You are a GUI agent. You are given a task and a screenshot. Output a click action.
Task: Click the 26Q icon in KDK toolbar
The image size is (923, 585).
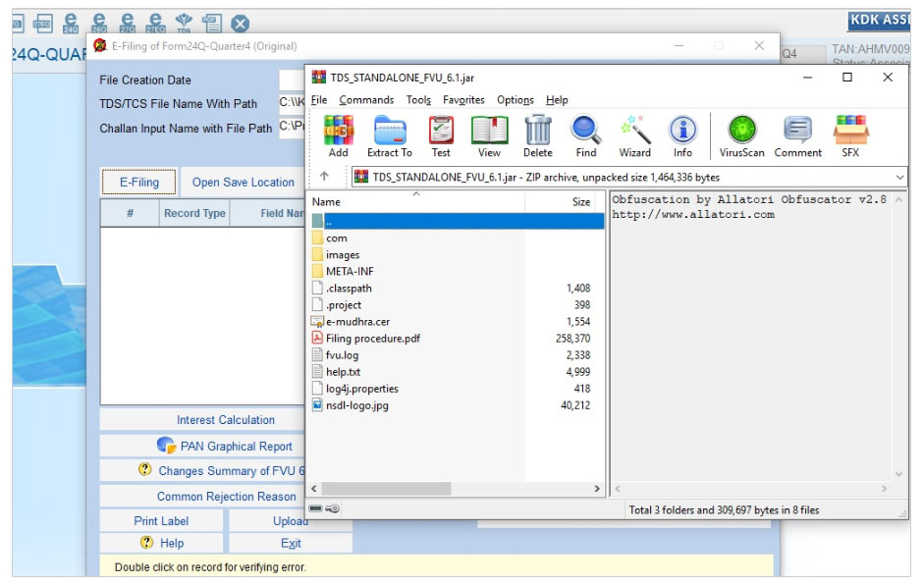click(99, 23)
